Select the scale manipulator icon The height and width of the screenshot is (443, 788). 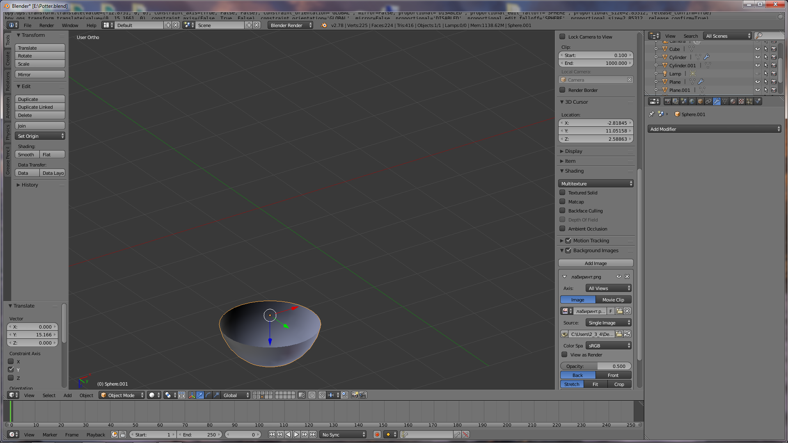(x=216, y=395)
